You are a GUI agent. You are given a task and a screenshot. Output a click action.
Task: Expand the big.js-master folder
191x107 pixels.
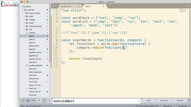[x=24, y=13]
